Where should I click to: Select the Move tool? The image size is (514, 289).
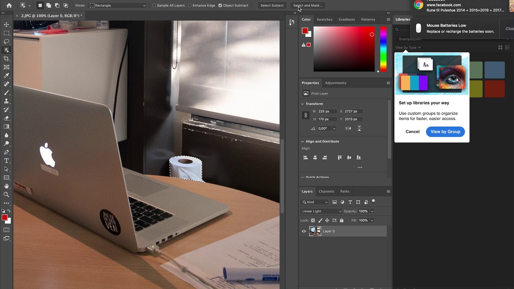pyautogui.click(x=6, y=25)
